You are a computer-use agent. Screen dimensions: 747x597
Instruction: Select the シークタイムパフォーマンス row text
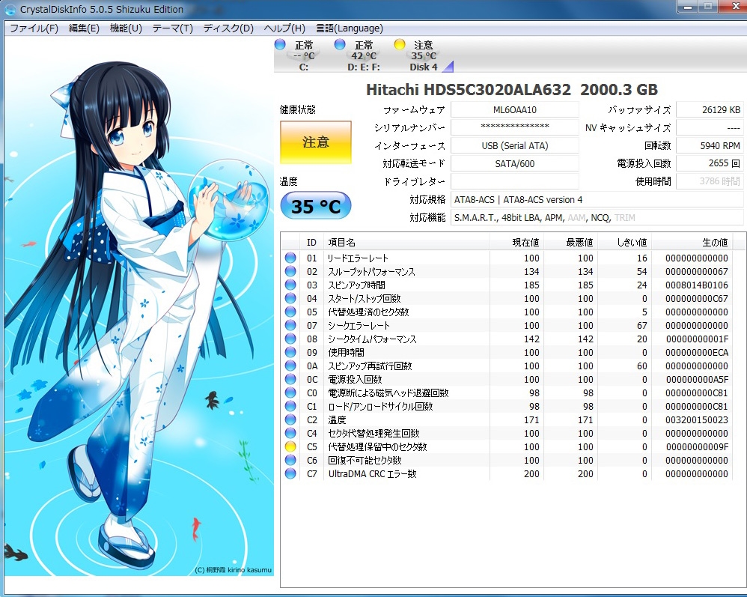tap(372, 339)
